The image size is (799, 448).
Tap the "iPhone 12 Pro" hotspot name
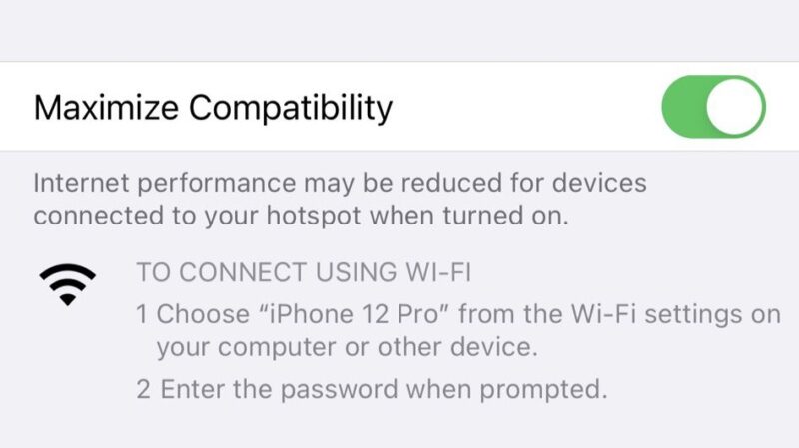pyautogui.click(x=357, y=314)
